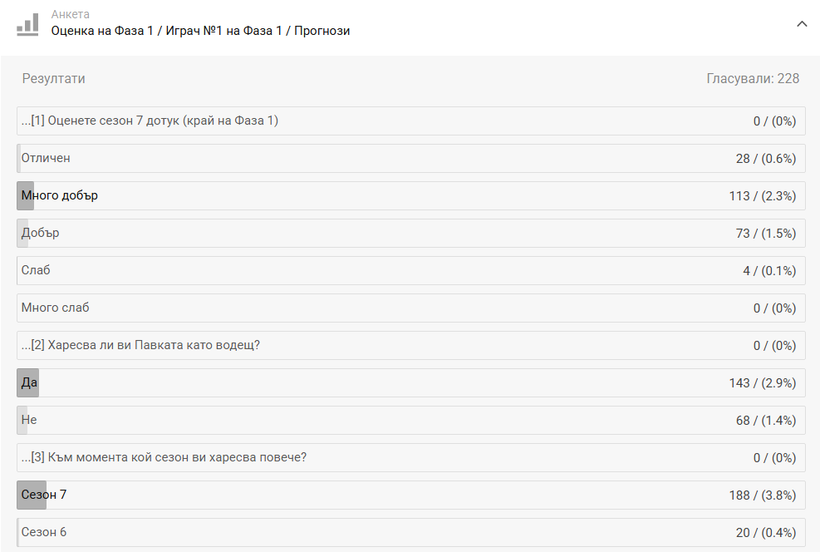Click the 'Резултати' heading
The image size is (820, 552).
pos(54,78)
